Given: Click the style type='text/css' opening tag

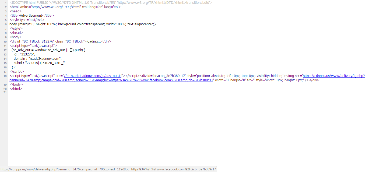Looking at the screenshot, I should click(x=27, y=20).
